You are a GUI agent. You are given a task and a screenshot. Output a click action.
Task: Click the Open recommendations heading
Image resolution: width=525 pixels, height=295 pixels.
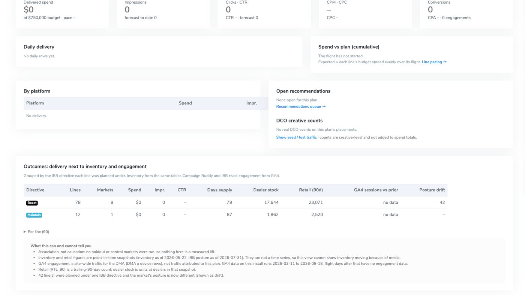303,91
